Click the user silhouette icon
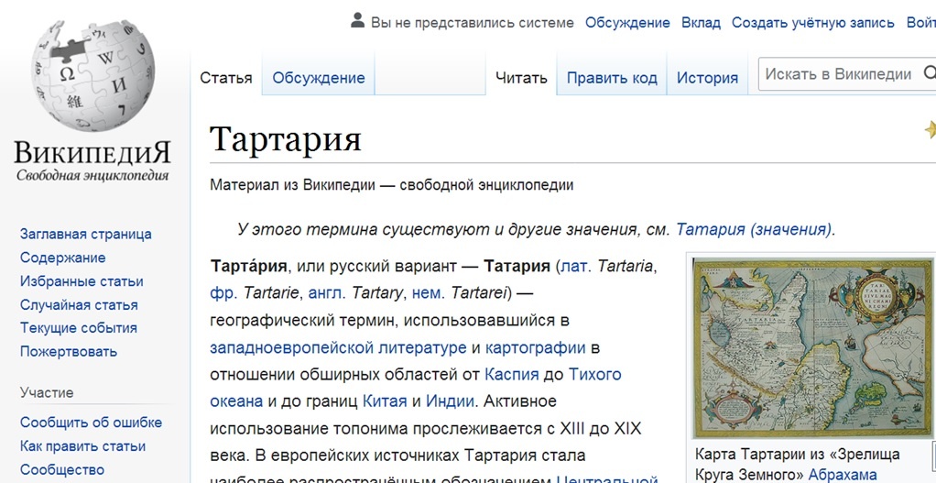 coord(357,21)
